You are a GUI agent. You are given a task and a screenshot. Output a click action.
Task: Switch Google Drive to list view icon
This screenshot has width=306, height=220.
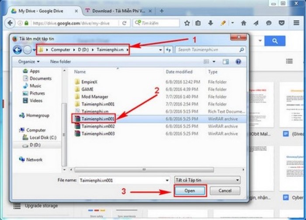(289, 61)
